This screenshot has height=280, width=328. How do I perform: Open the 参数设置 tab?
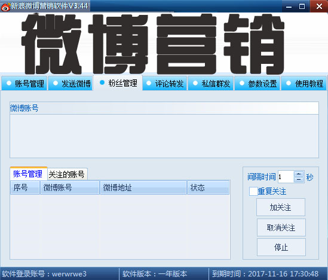[x=258, y=84]
